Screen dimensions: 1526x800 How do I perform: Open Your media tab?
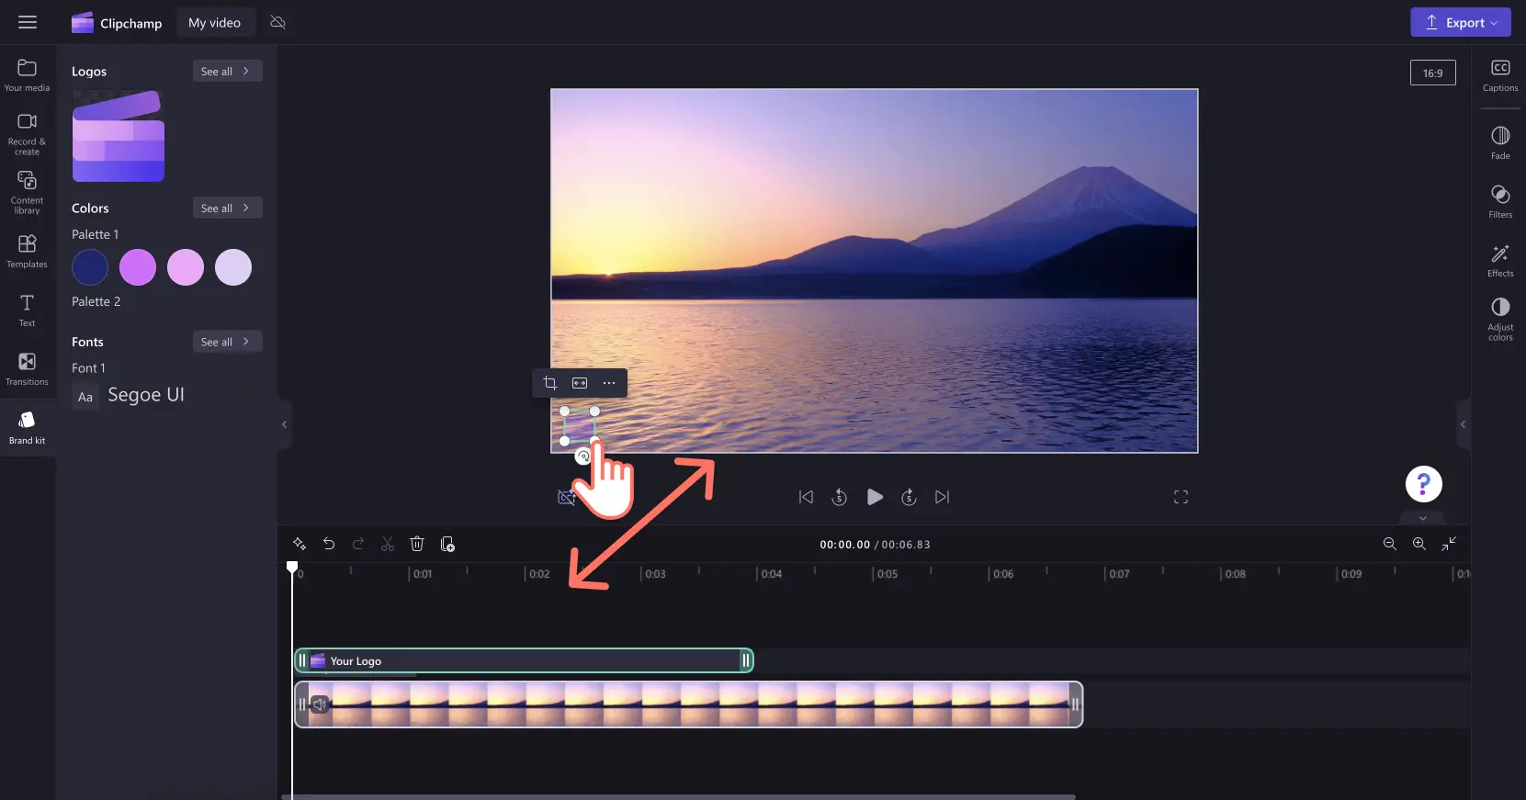click(x=28, y=75)
